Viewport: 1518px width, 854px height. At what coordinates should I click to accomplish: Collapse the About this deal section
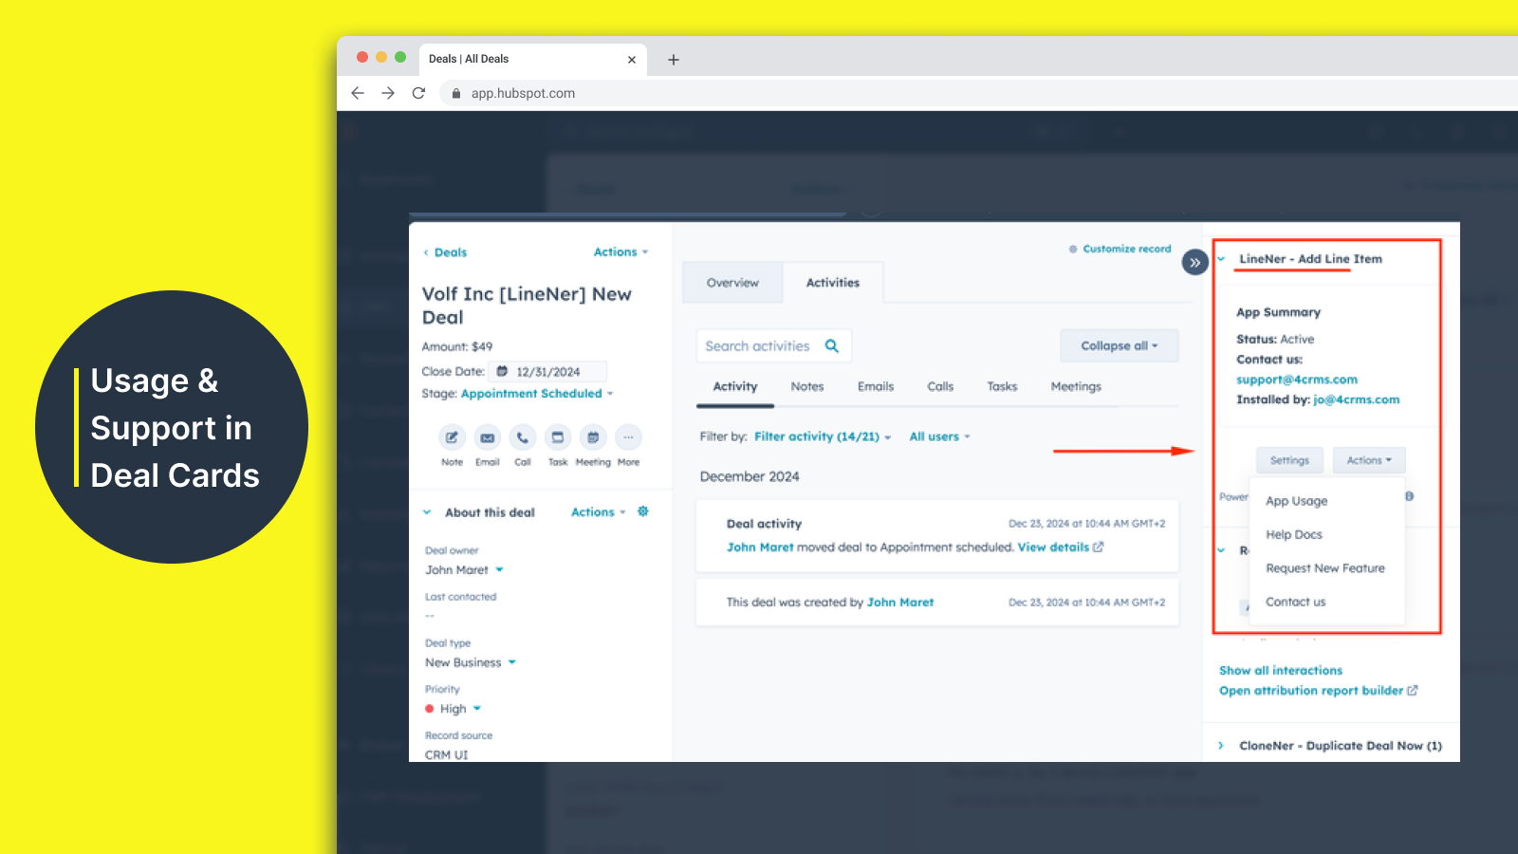pyautogui.click(x=427, y=512)
